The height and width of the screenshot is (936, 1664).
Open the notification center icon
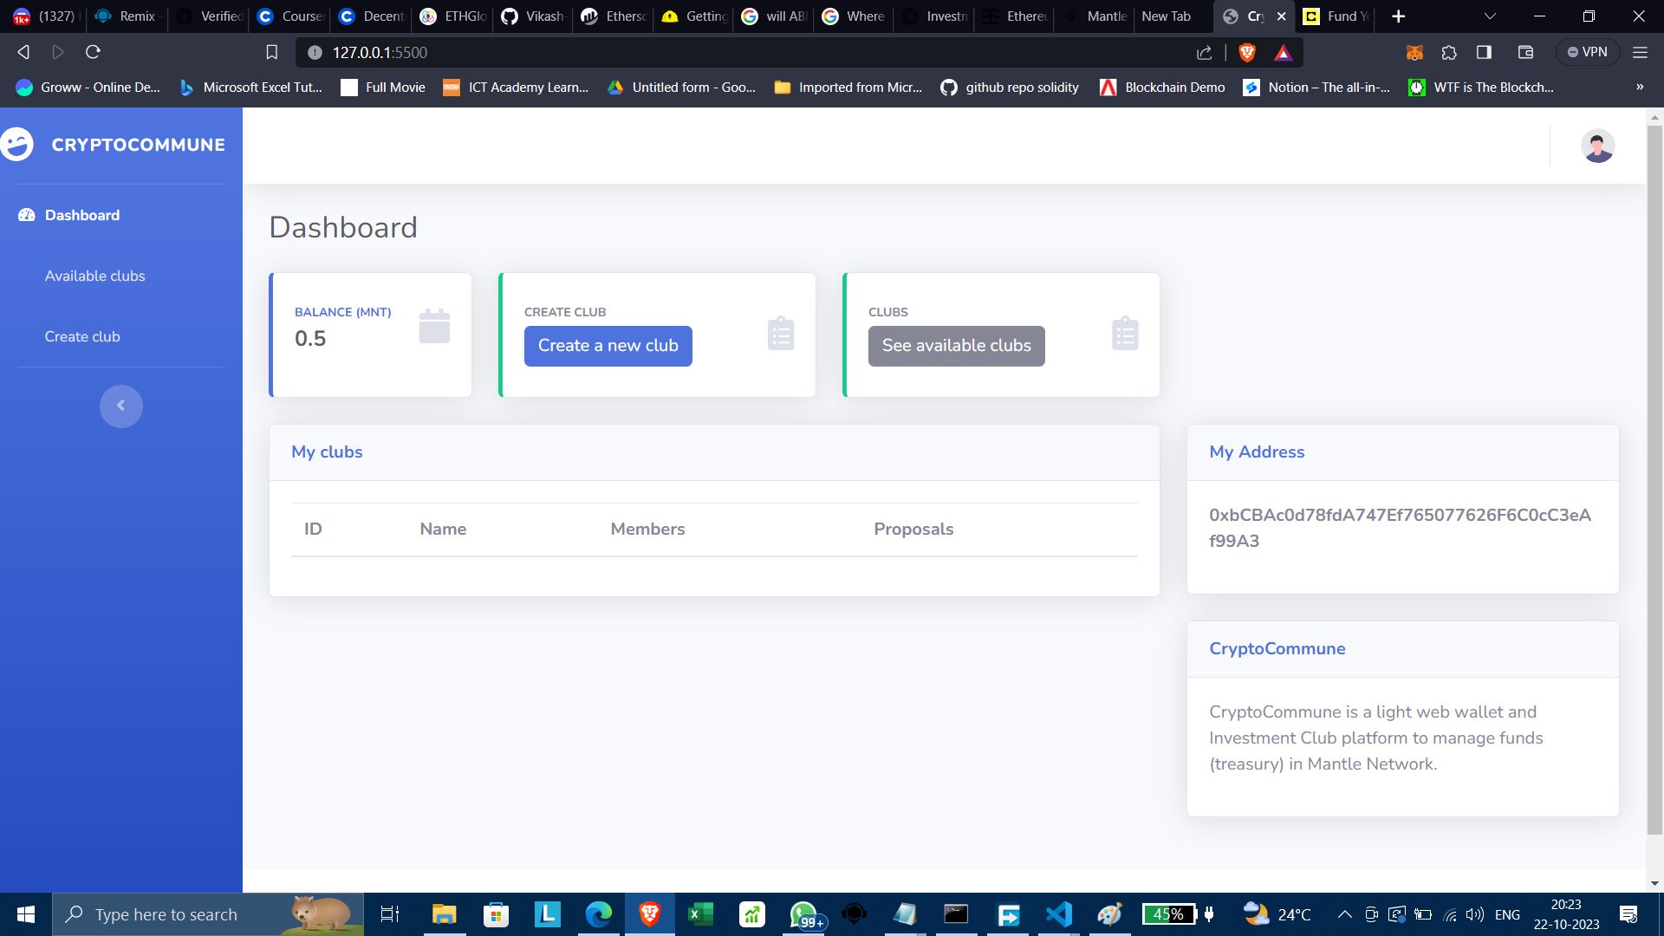[x=1628, y=914]
